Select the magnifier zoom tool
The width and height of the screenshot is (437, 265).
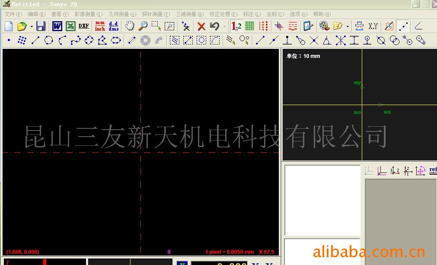click(x=143, y=26)
